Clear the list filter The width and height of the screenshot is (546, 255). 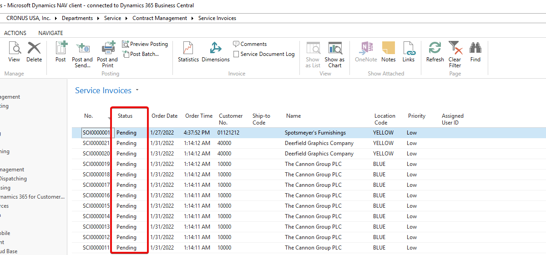click(x=455, y=55)
